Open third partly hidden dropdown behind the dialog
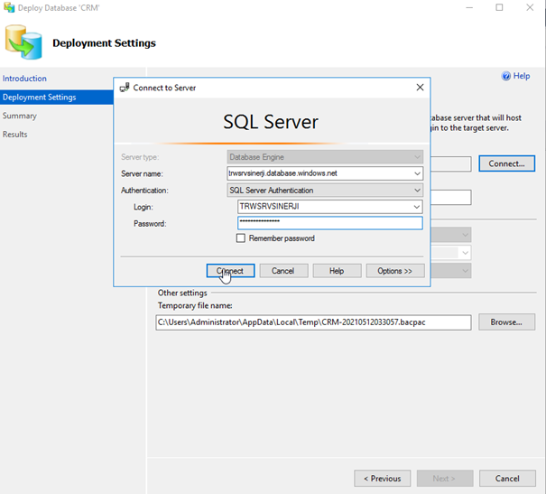 pyautogui.click(x=451, y=271)
